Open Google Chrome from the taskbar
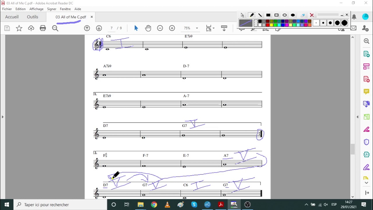 [154, 204]
